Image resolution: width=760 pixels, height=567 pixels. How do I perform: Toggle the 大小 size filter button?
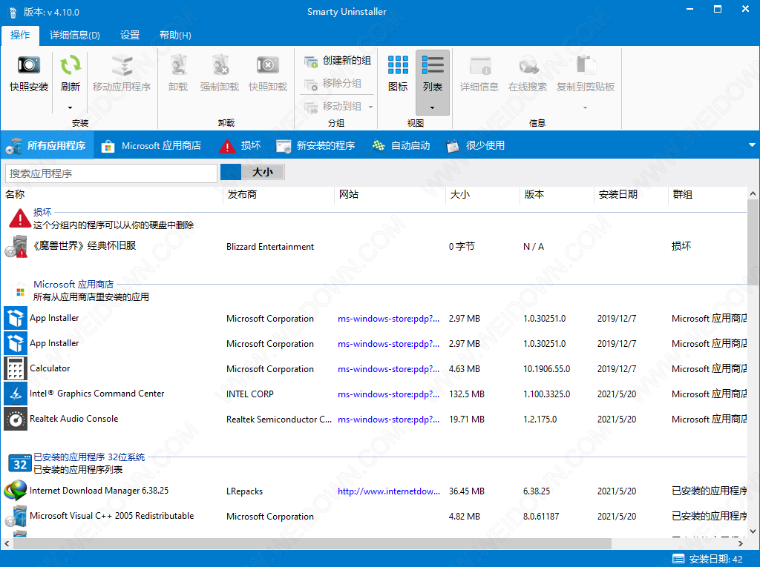point(262,172)
